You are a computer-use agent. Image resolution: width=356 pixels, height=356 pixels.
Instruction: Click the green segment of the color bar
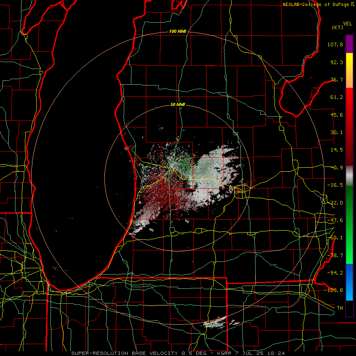(x=349, y=225)
